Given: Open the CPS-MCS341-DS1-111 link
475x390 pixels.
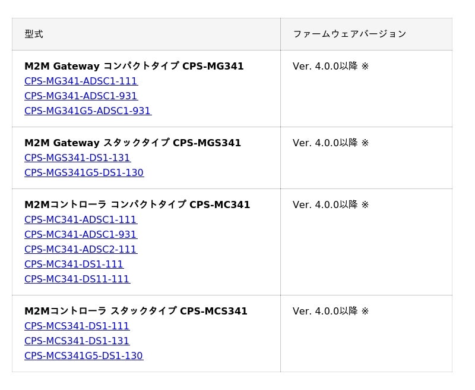Looking at the screenshot, I should pyautogui.click(x=77, y=326).
